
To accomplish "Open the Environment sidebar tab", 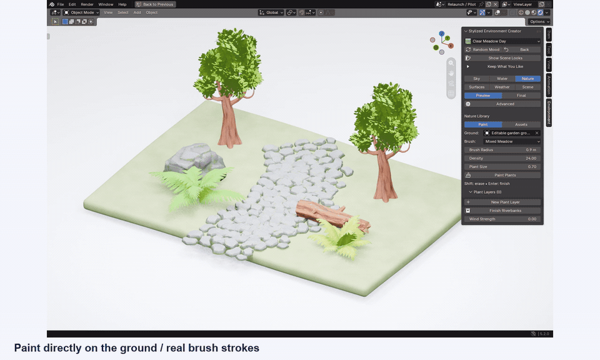I will pos(548,112).
